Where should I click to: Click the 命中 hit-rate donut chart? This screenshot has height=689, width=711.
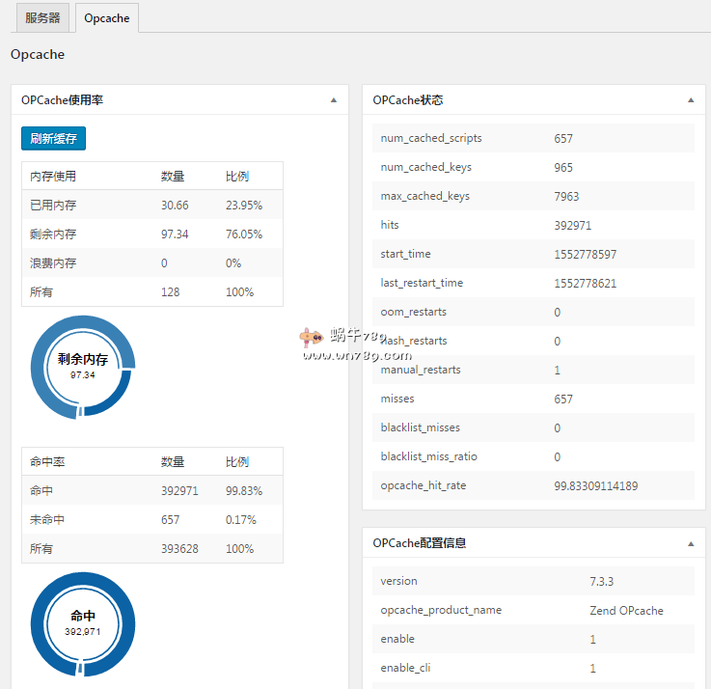[83, 622]
